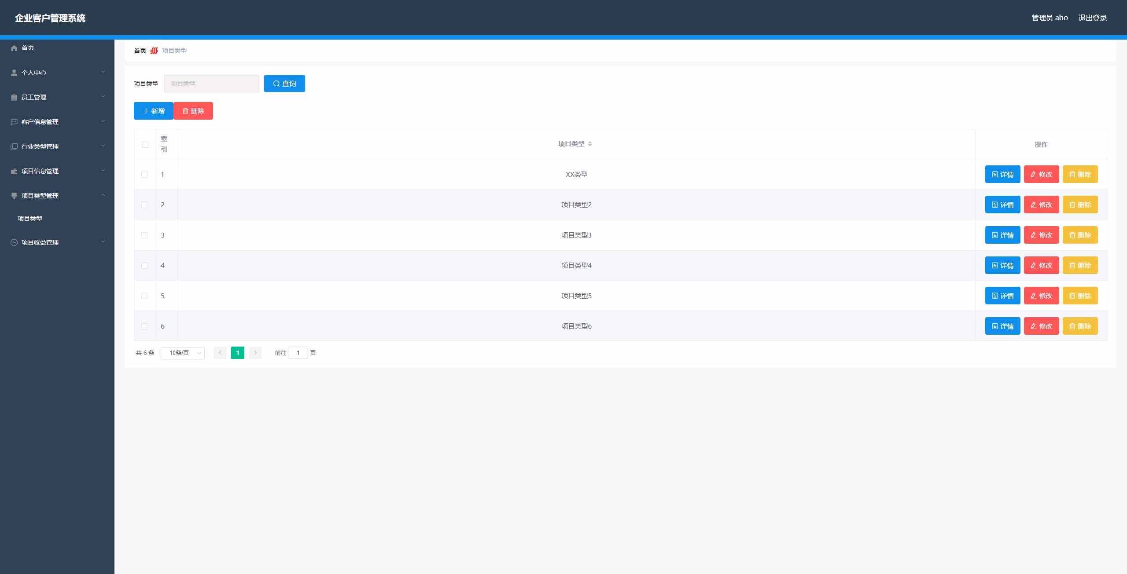Check the row checkbox for 项目类型4
Screen dimensions: 1127x574
coord(144,266)
